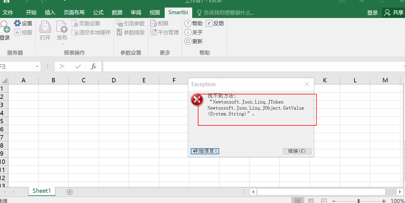Click the 共享 share button

click(394, 13)
